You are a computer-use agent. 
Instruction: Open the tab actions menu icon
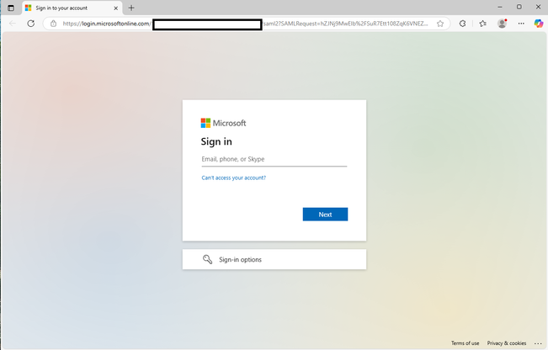tap(11, 8)
